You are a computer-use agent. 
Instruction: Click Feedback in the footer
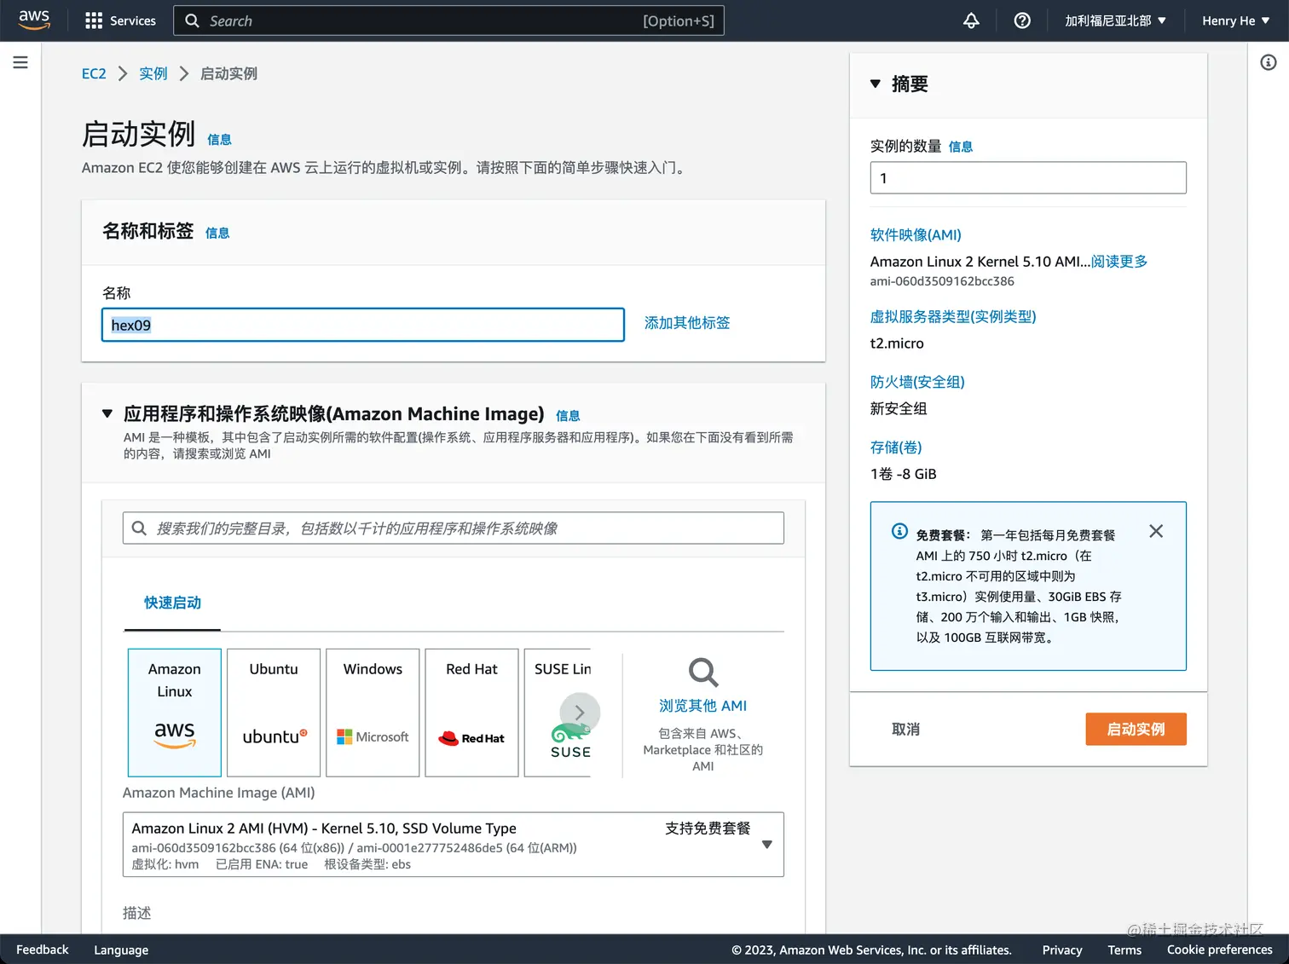click(43, 950)
